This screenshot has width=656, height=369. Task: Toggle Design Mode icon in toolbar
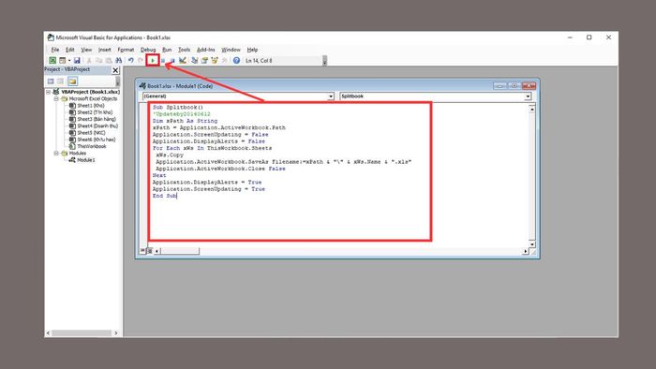click(183, 61)
